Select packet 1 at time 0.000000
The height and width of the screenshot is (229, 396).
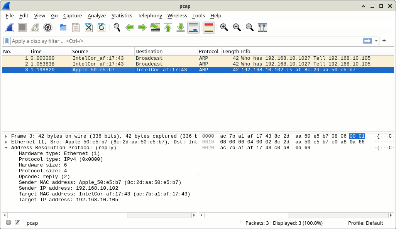click(198, 58)
